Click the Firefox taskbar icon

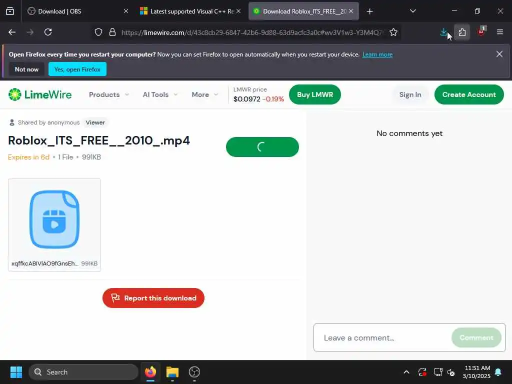tap(150, 372)
